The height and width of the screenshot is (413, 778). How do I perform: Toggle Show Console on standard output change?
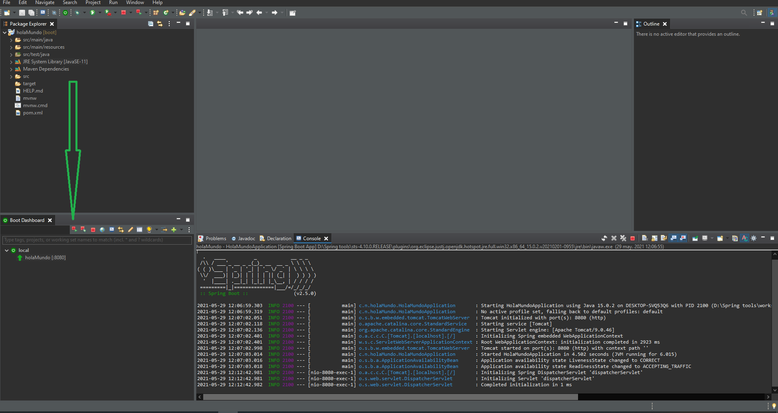(x=673, y=239)
